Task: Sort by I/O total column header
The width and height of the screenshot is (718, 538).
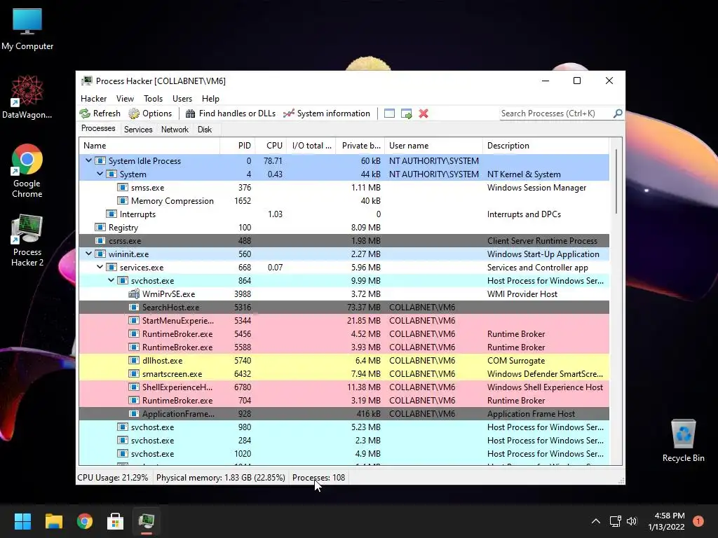Action: pos(311,146)
